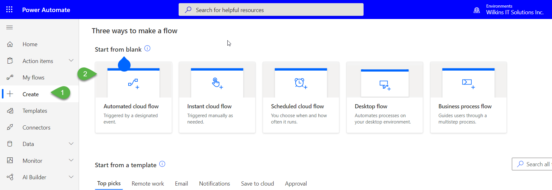The width and height of the screenshot is (552, 190).
Task: Click the Action items label
Action: pos(38,61)
